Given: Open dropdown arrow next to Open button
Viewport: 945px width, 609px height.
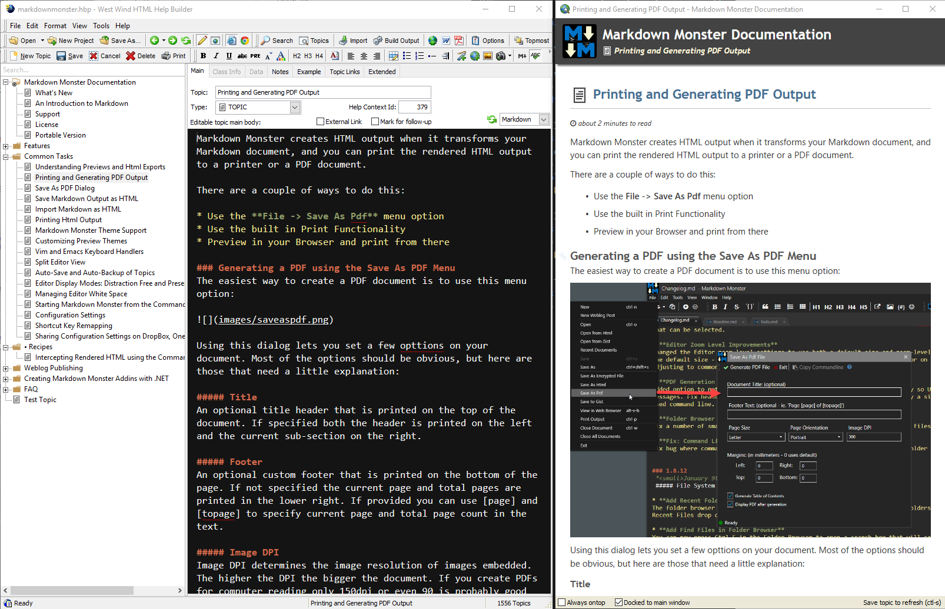Looking at the screenshot, I should pyautogui.click(x=42, y=41).
